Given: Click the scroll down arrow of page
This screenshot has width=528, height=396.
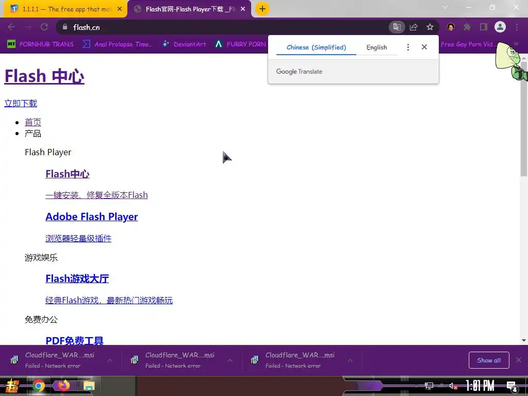Looking at the screenshot, I should coord(524,340).
